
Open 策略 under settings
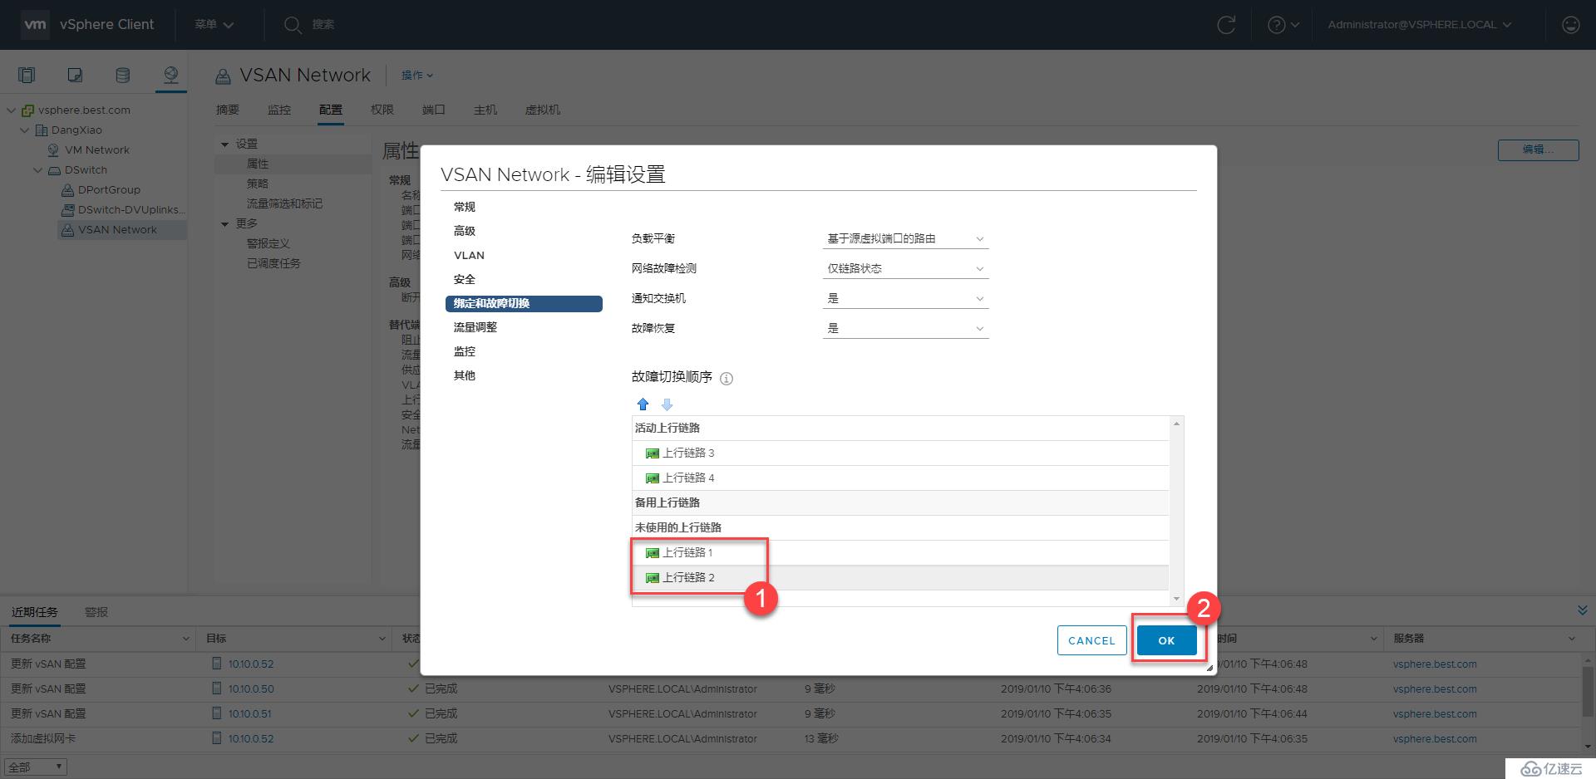click(258, 184)
